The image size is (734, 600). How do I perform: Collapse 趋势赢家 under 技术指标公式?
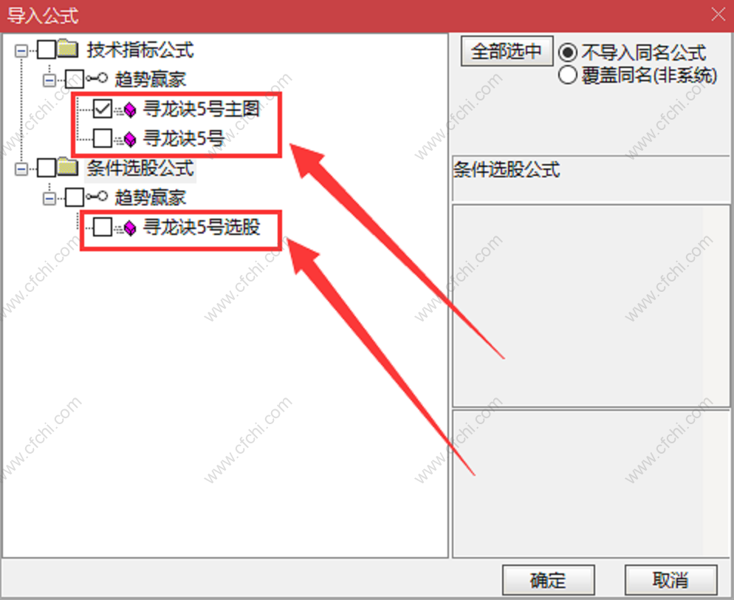click(49, 80)
